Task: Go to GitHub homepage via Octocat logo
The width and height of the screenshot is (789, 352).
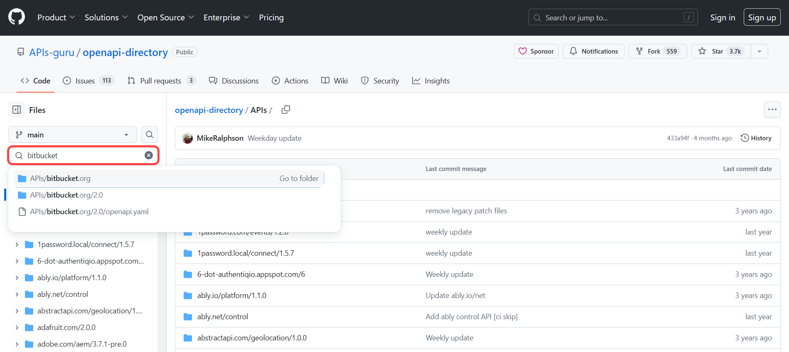Action: 17,17
